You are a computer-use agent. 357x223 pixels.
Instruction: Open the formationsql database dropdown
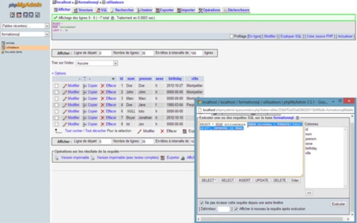(x=25, y=34)
